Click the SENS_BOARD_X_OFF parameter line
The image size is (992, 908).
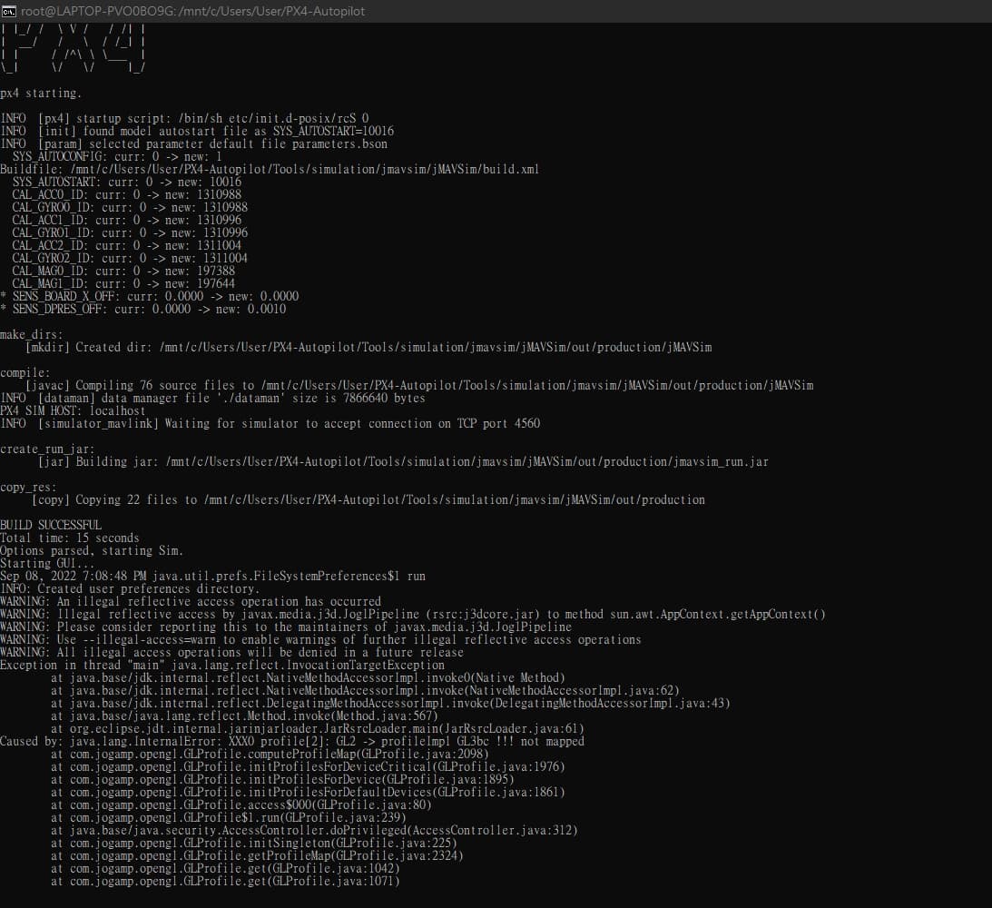150,296
